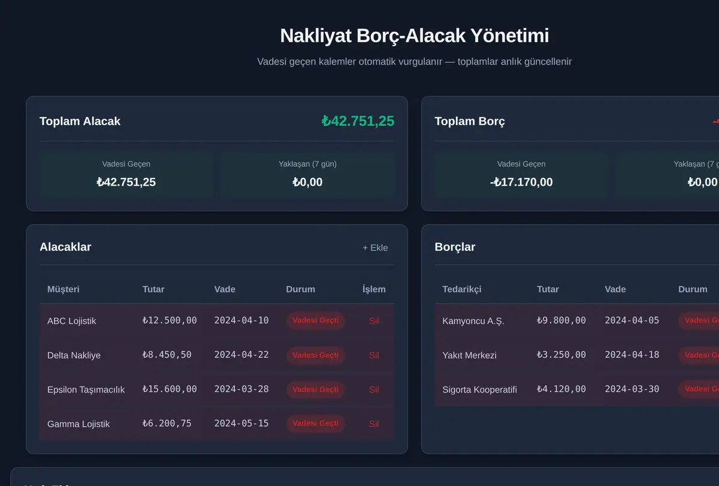Click the Vade header in Borçlar table
Viewport: 719px width, 486px height.
[615, 289]
